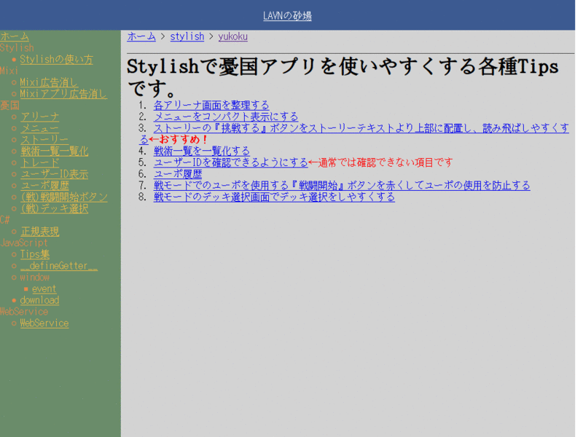
Task: Open ユーザーID表示 sidebar link
Action: 54,174
